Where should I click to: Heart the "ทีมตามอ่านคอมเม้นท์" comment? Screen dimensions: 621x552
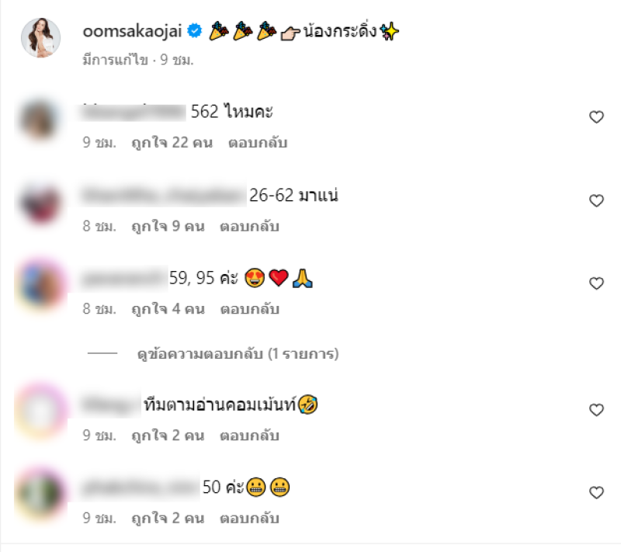pos(596,409)
